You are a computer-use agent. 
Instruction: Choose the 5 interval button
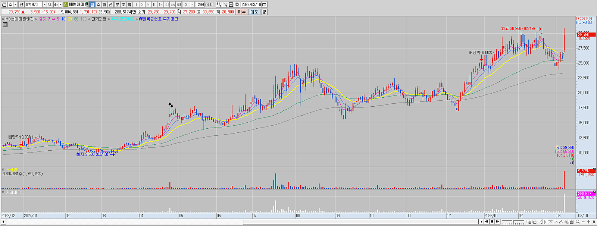[x=148, y=4]
